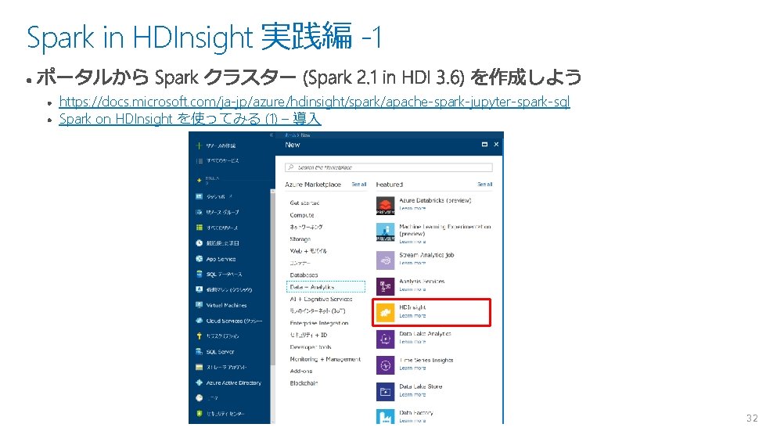Maximize the New blade with square button
This screenshot has height=431, width=766.
click(484, 145)
